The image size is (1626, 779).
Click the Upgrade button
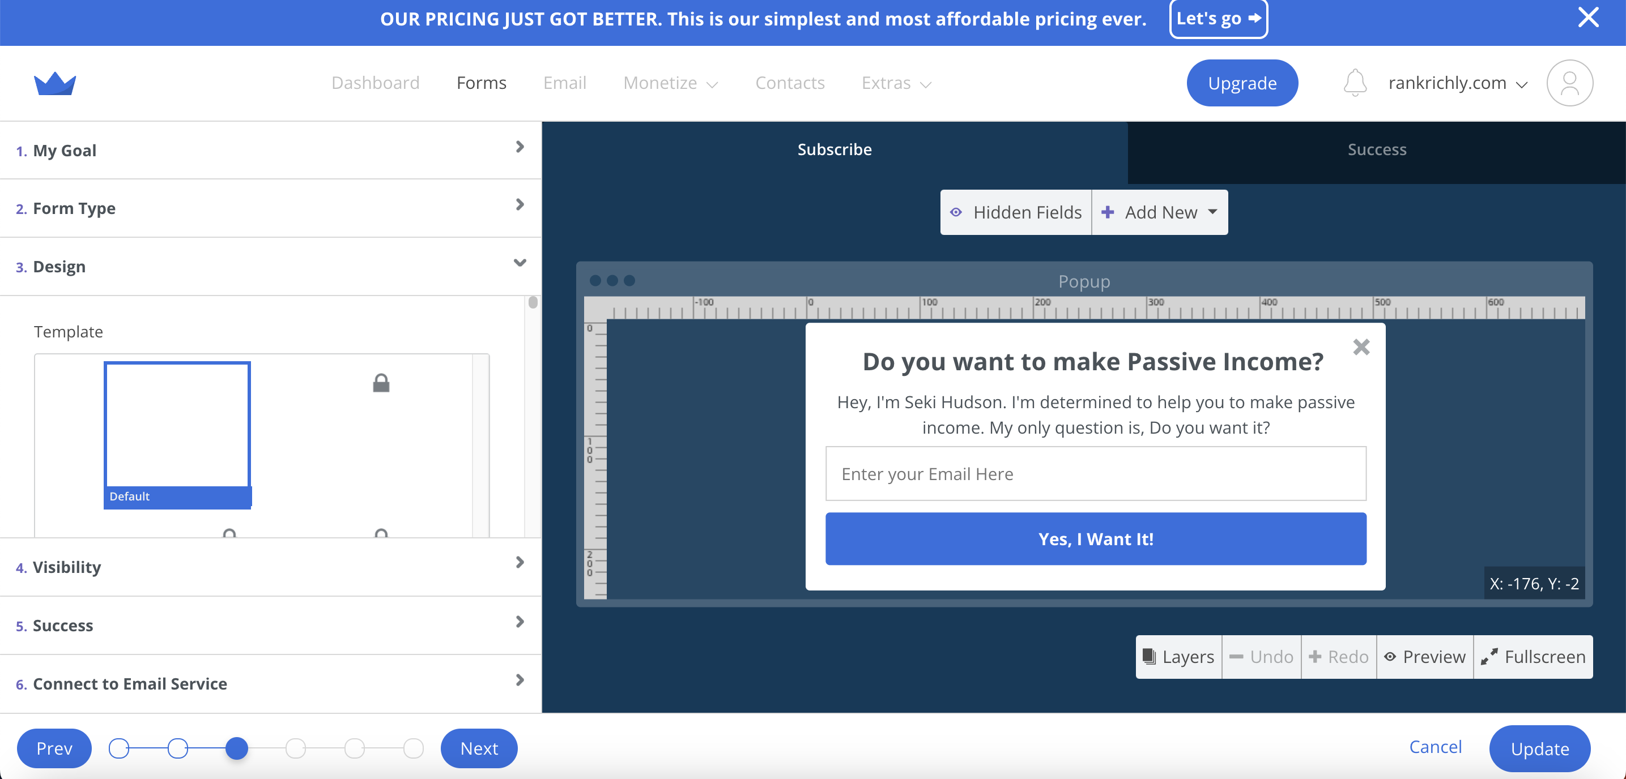tap(1241, 83)
